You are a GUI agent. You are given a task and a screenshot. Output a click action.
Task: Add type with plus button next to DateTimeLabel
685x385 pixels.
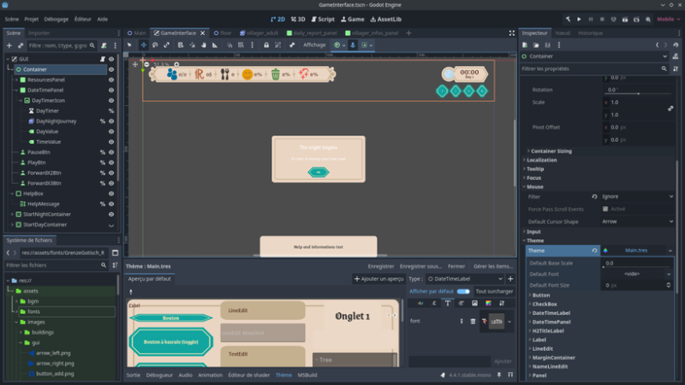(x=510, y=279)
